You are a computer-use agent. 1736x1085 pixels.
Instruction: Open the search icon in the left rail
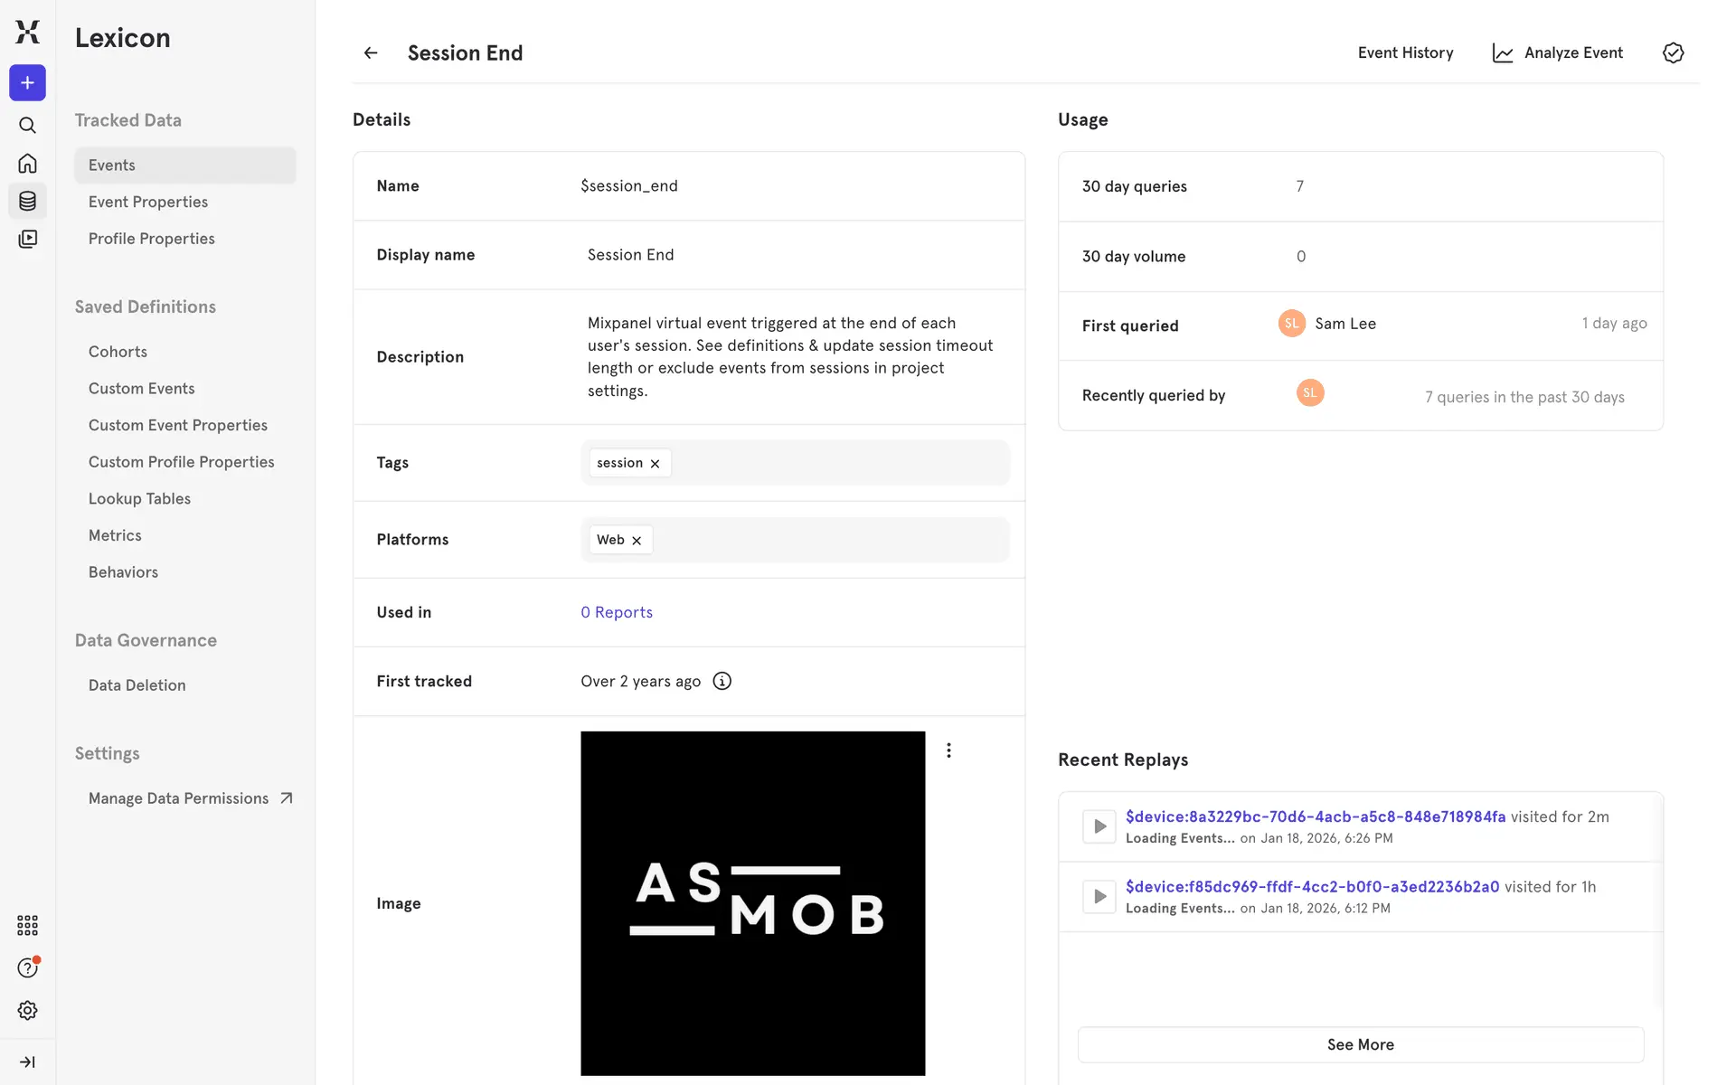[x=27, y=126]
